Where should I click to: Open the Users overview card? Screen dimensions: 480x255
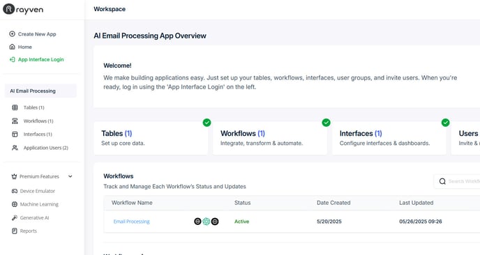click(x=465, y=138)
